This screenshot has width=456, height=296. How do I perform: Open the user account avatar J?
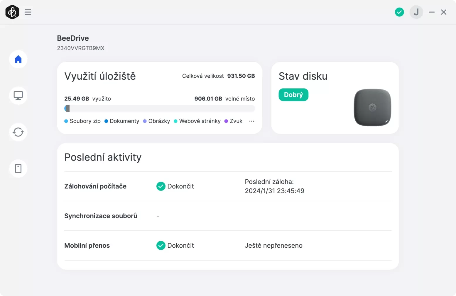pos(416,12)
